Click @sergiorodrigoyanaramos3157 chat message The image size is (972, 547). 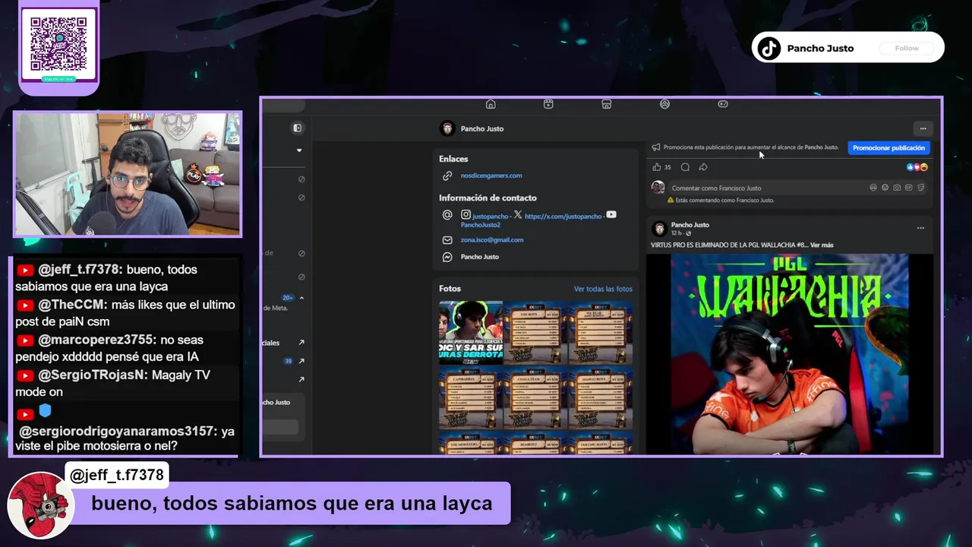pyautogui.click(x=126, y=438)
